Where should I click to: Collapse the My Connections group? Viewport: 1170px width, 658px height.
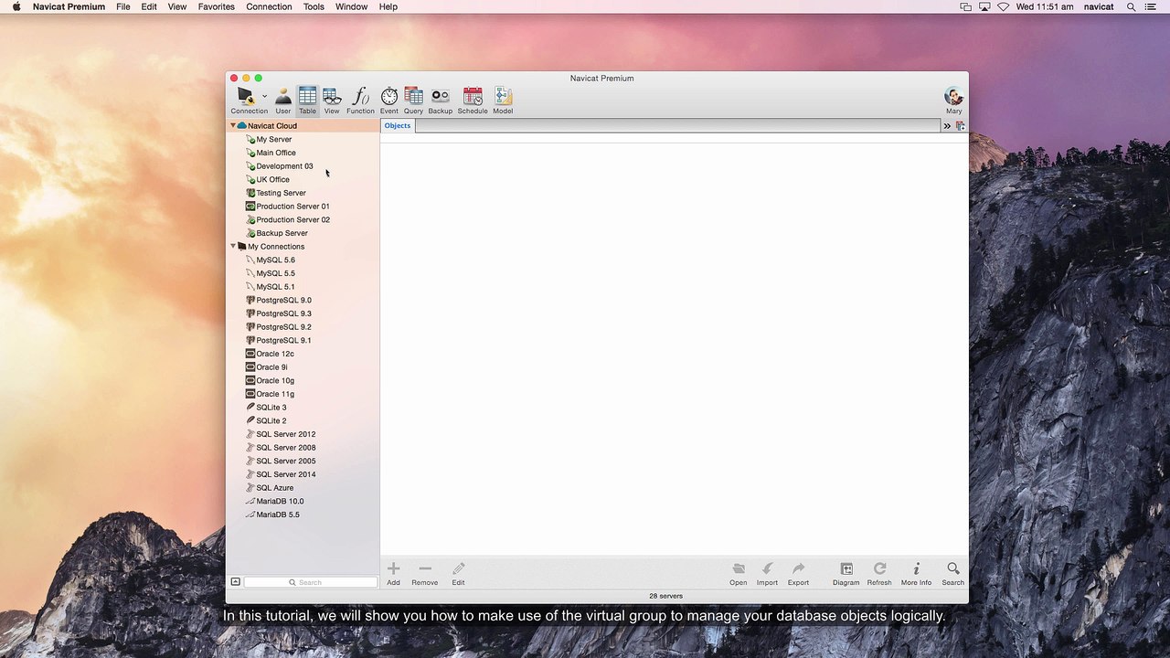click(x=232, y=246)
